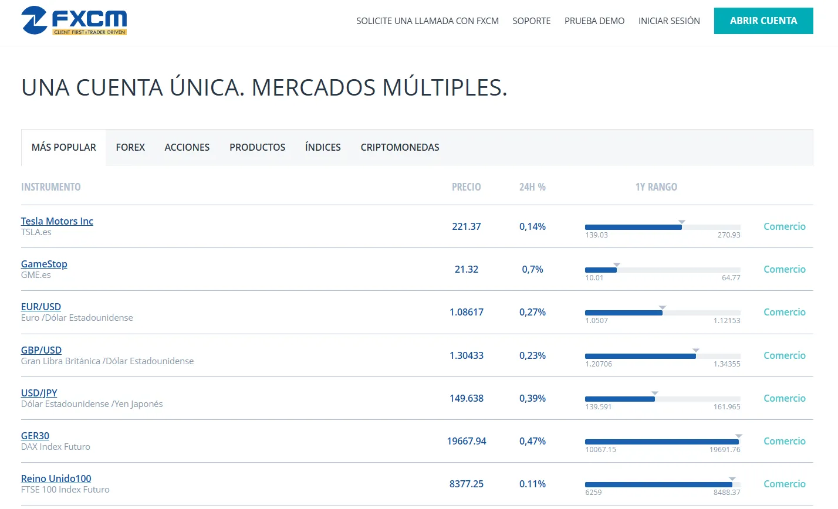Click EUR/USD price 1.08617
Viewport: 838px width, 509px height.
coord(467,312)
